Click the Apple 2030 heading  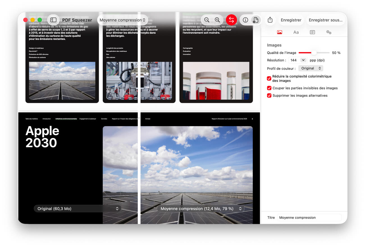(42, 137)
